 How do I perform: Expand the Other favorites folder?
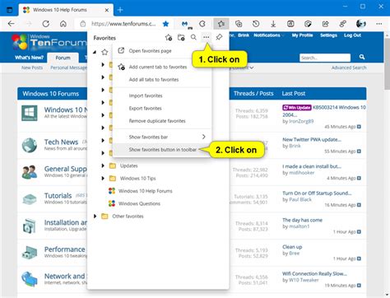point(95,216)
